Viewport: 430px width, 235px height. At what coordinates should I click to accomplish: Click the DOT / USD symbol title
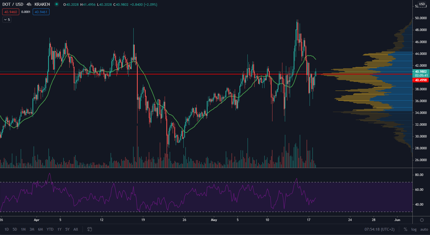pos(13,4)
